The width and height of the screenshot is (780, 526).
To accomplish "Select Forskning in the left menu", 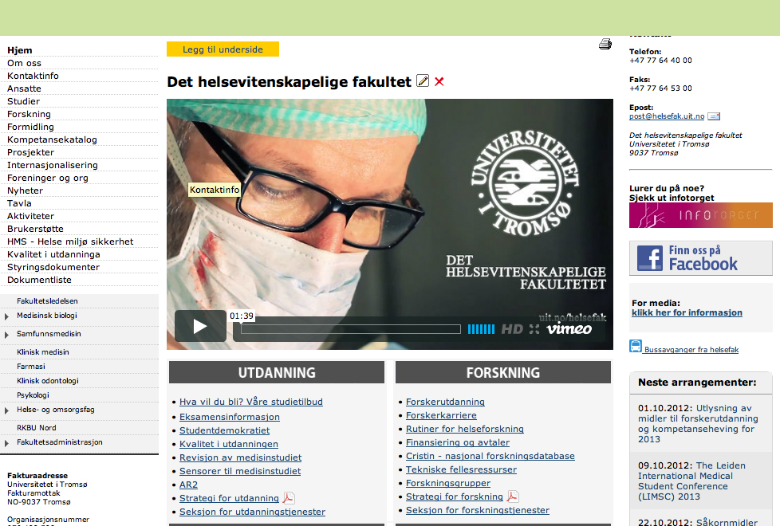I will (x=29, y=114).
